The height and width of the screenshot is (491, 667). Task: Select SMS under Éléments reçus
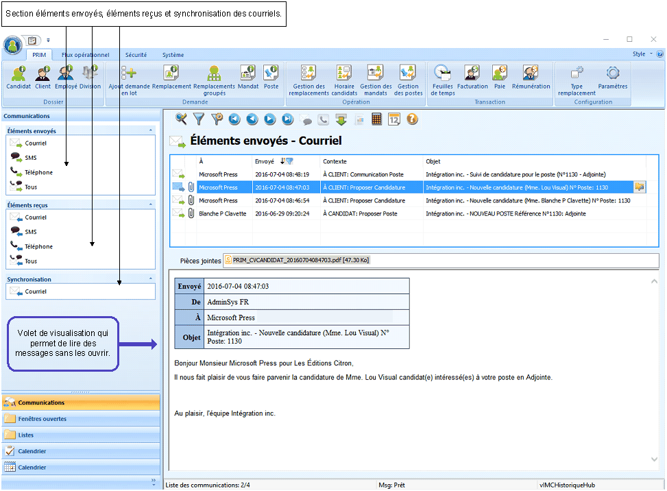point(31,232)
